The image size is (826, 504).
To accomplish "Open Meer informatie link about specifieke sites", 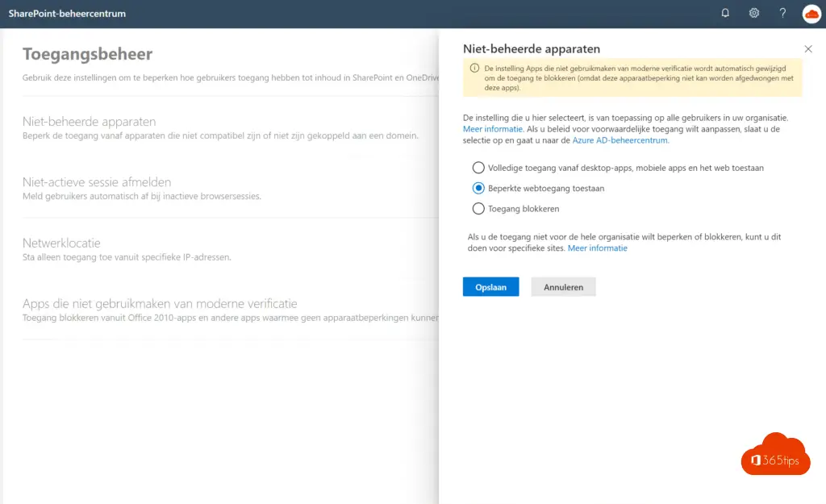I will pyautogui.click(x=598, y=248).
